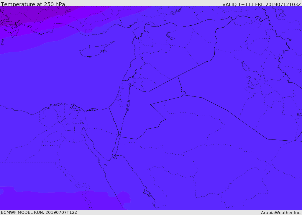Click the 'ECMWF MODEL RUN: 20190707T12Z' text
The width and height of the screenshot is (302, 215).
point(39,213)
